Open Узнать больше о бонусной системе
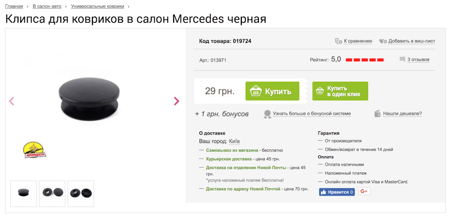Viewport: 467px width, 218px height. [x=312, y=113]
